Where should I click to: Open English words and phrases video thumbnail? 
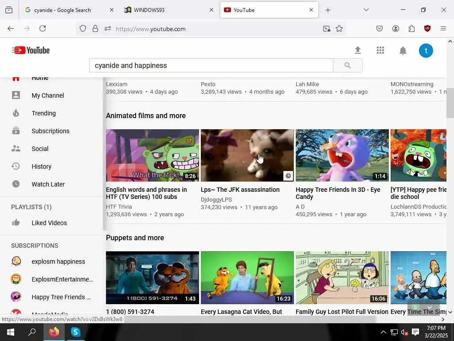click(x=153, y=155)
